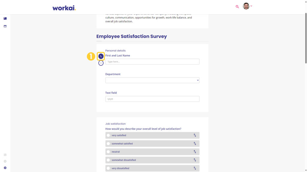Click into the First and Last Name field
The image size is (307, 172).
pyautogui.click(x=152, y=62)
